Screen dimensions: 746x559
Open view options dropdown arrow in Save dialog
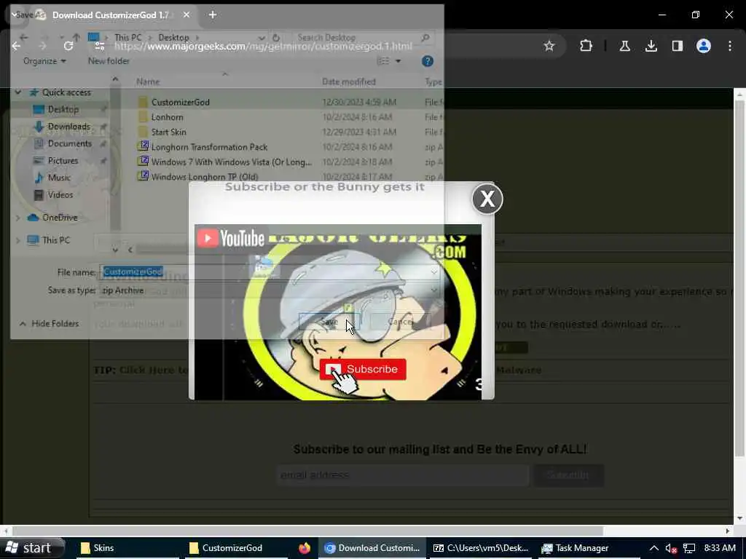pyautogui.click(x=398, y=61)
